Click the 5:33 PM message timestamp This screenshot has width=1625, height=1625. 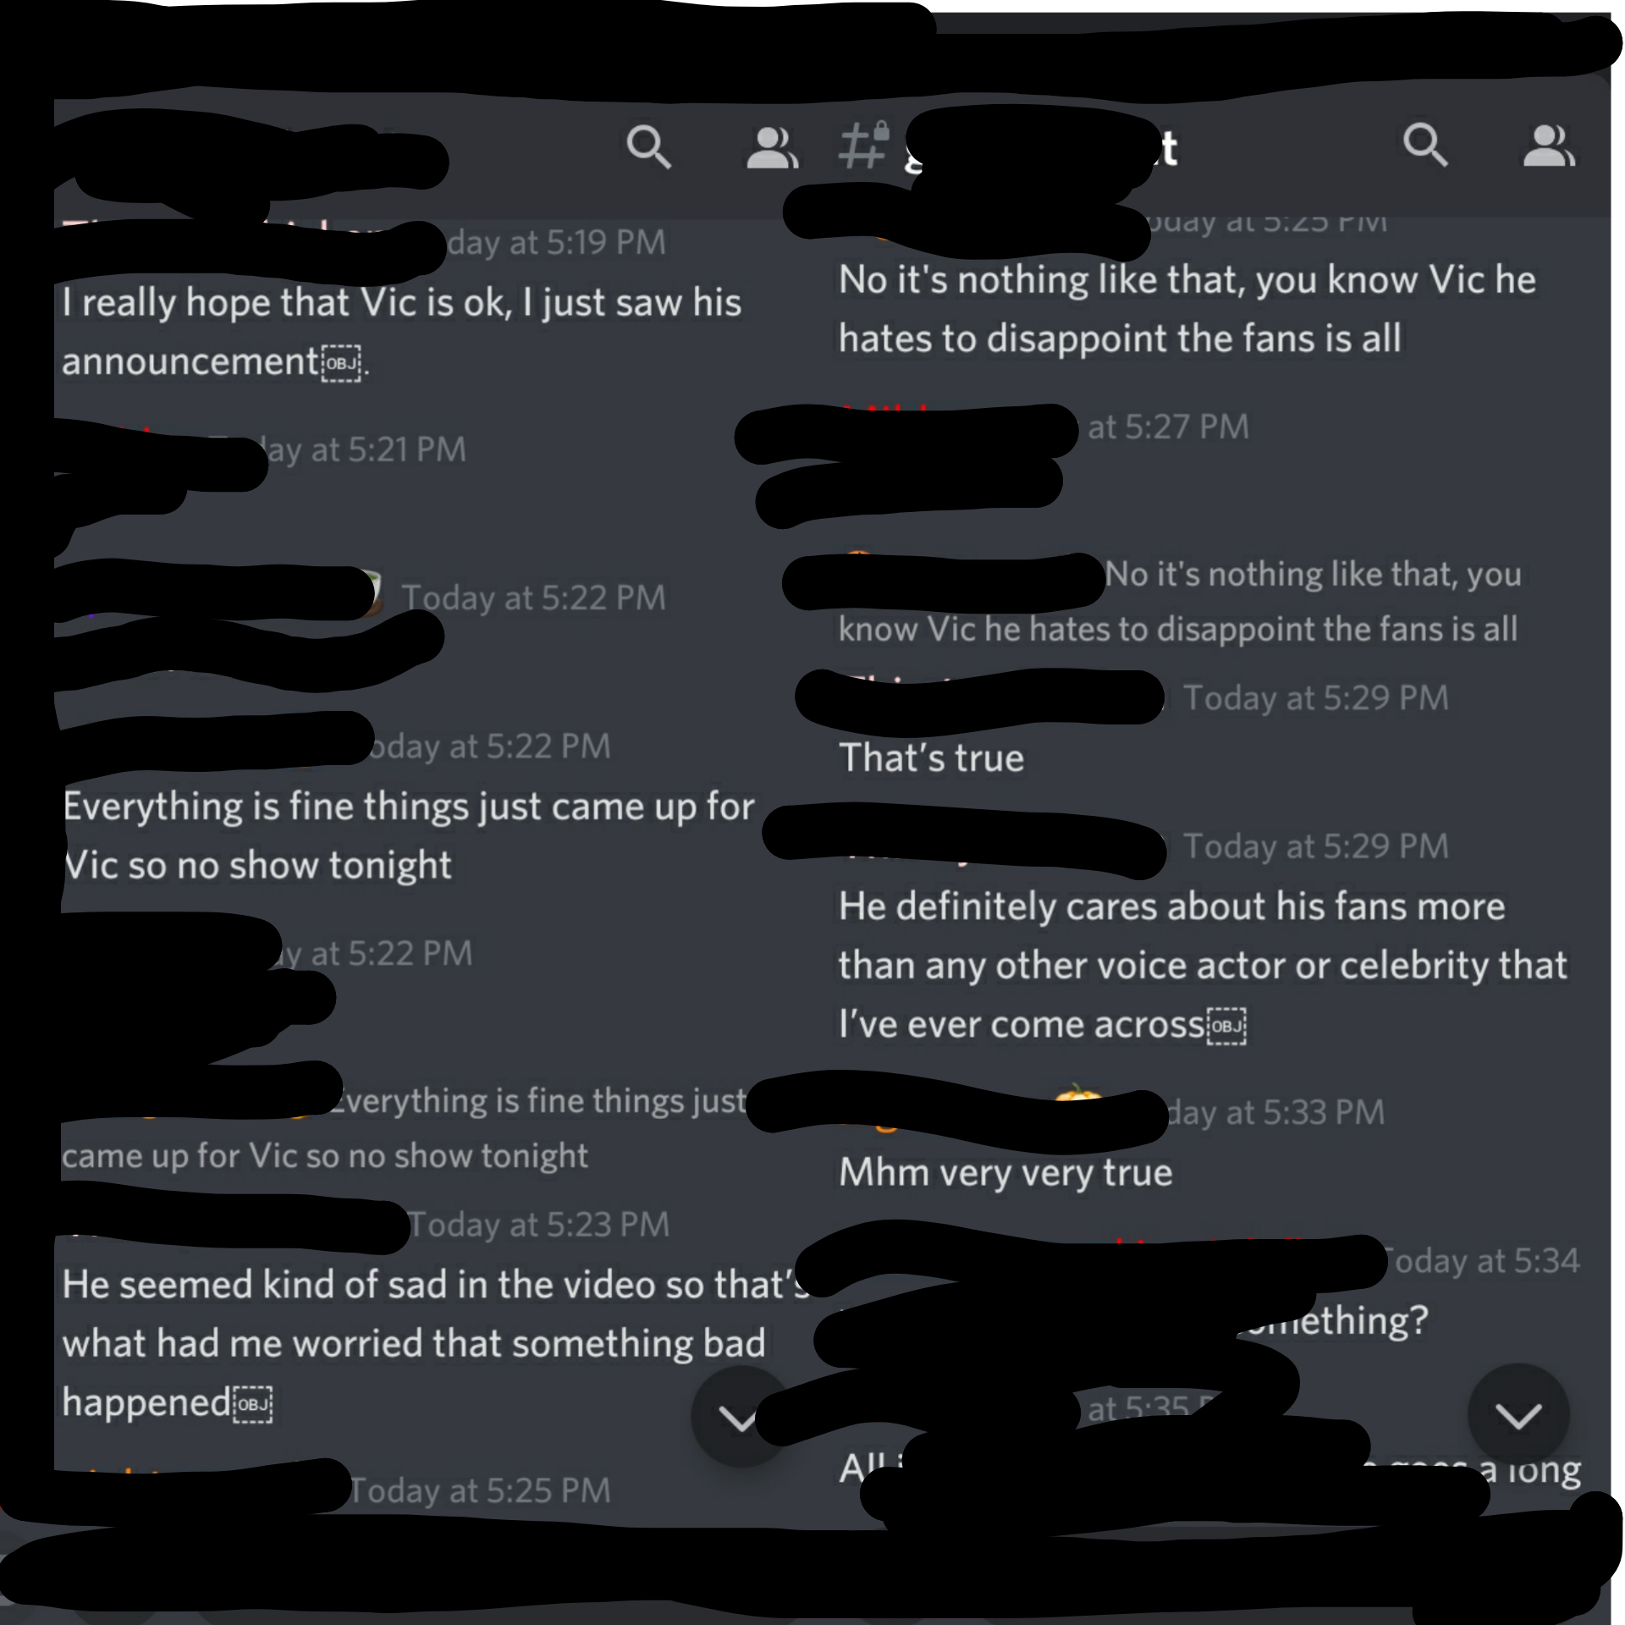tap(1276, 1113)
